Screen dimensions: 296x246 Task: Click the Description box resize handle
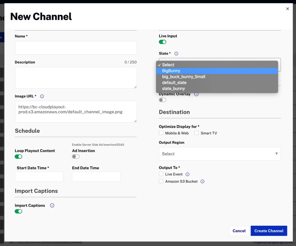pyautogui.click(x=135, y=87)
